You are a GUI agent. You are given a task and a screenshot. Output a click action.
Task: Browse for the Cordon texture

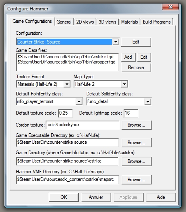(136, 125)
